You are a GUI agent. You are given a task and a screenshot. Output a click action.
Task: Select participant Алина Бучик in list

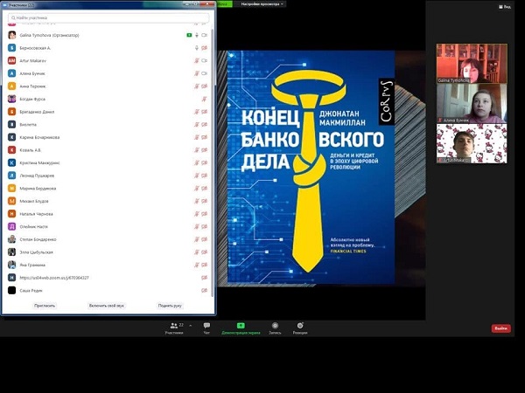pos(108,73)
